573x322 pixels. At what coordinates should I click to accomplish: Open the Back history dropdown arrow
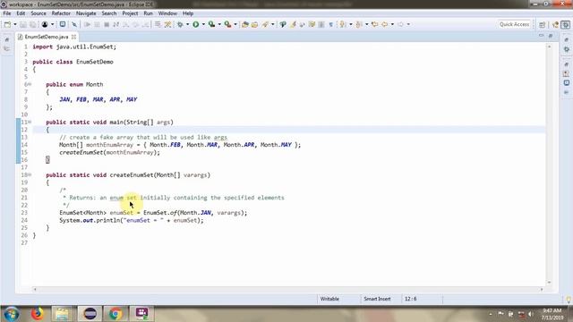point(392,24)
